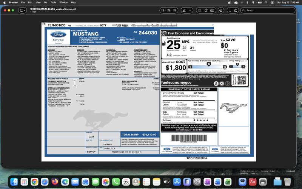302x189 pixels.
Task: Open the printer icon in the Dock
Action: coord(263,182)
